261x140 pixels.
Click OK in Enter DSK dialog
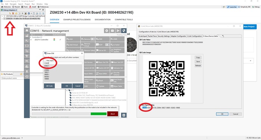pos(67,86)
